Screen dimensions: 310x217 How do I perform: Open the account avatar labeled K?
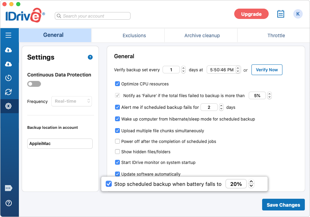click(x=298, y=14)
